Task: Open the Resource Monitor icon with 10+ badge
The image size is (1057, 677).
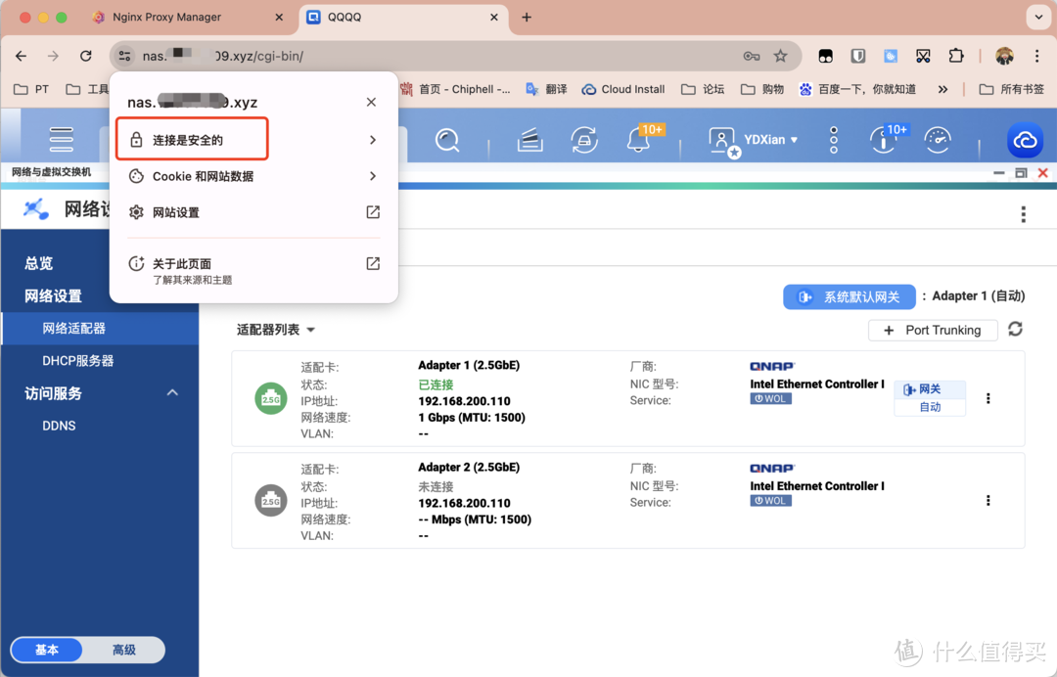Action: click(x=884, y=140)
